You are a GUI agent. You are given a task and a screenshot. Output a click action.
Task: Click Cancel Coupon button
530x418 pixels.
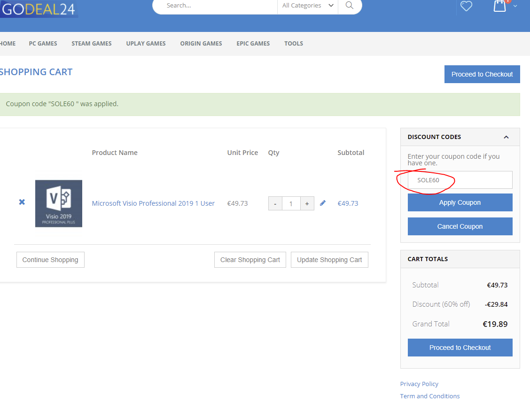tap(460, 226)
